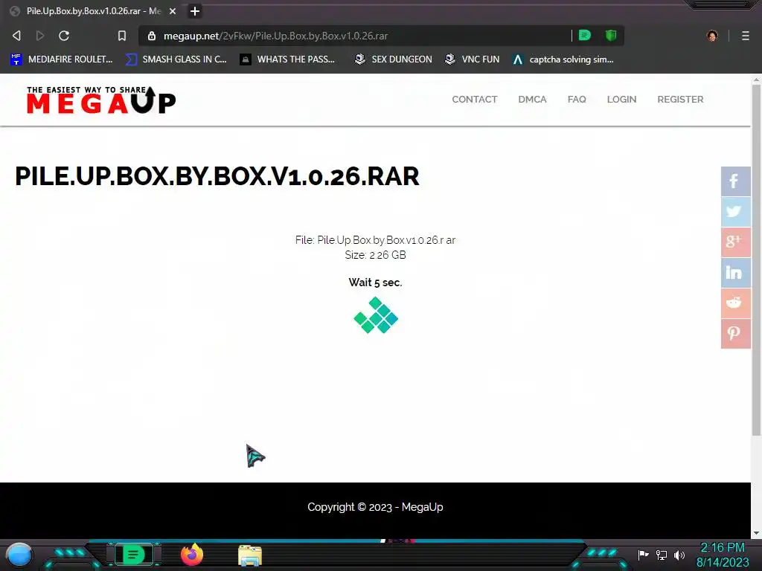Viewport: 762px width, 571px height.
Task: Open the WHATS THE PASS... bookmark
Action: tap(287, 59)
